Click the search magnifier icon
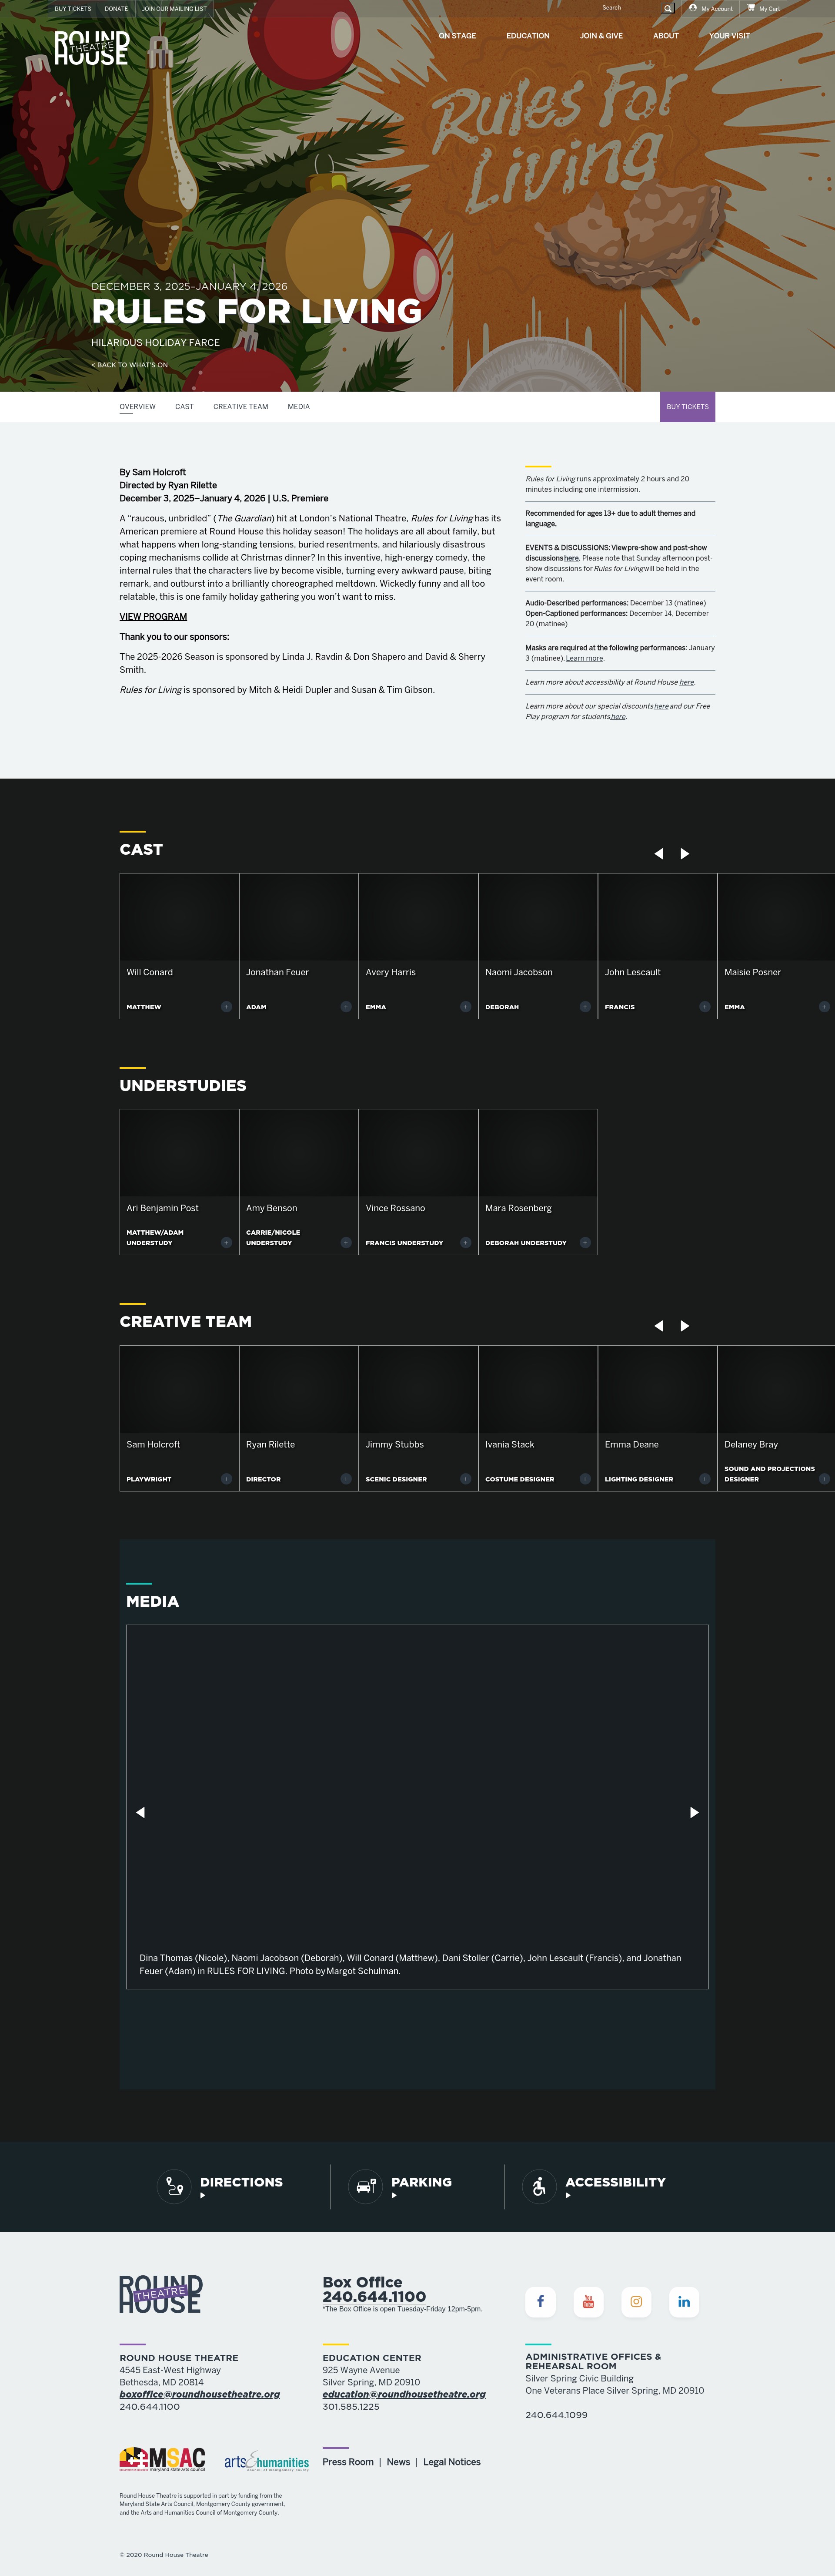This screenshot has width=835, height=2576. pos(667,8)
